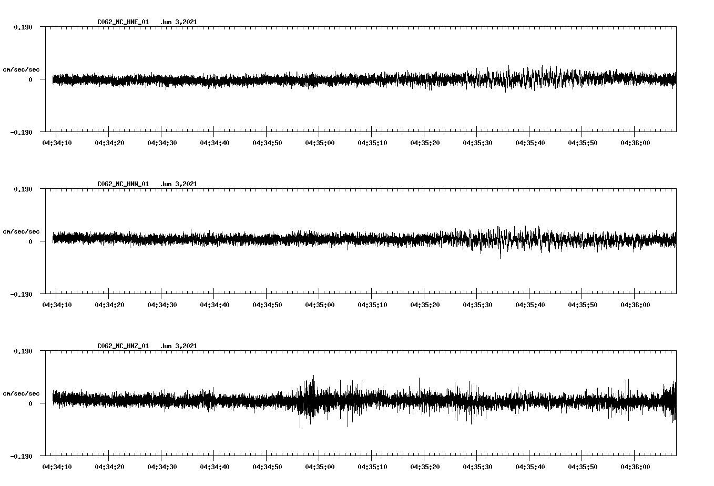Pick the 04:36:00 time on HNZ axis
714x486 pixels.
click(635, 467)
